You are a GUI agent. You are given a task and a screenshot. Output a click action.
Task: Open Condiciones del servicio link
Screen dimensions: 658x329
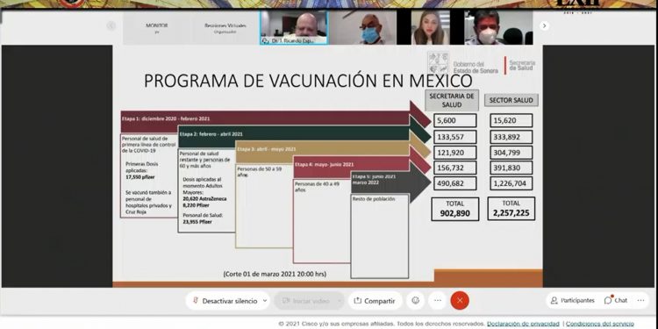tap(600, 324)
